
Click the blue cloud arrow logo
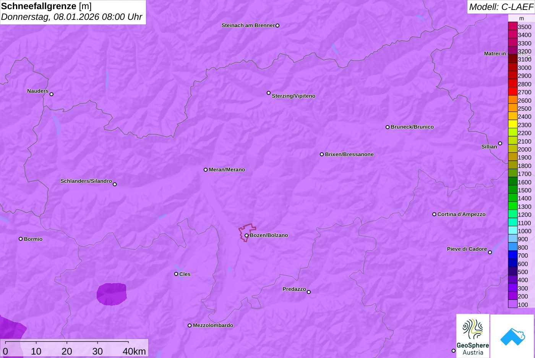pyautogui.click(x=512, y=337)
